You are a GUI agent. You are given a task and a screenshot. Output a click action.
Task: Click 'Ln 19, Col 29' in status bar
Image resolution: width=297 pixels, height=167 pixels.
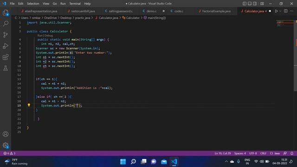click(223, 154)
